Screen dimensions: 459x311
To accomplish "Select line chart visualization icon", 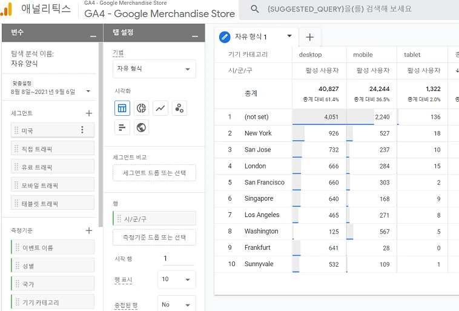I will pyautogui.click(x=160, y=108).
